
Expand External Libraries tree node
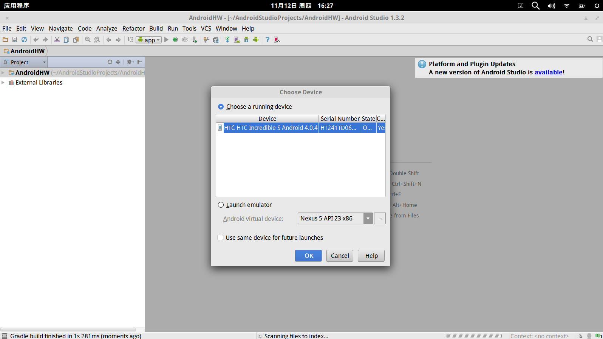pos(3,82)
